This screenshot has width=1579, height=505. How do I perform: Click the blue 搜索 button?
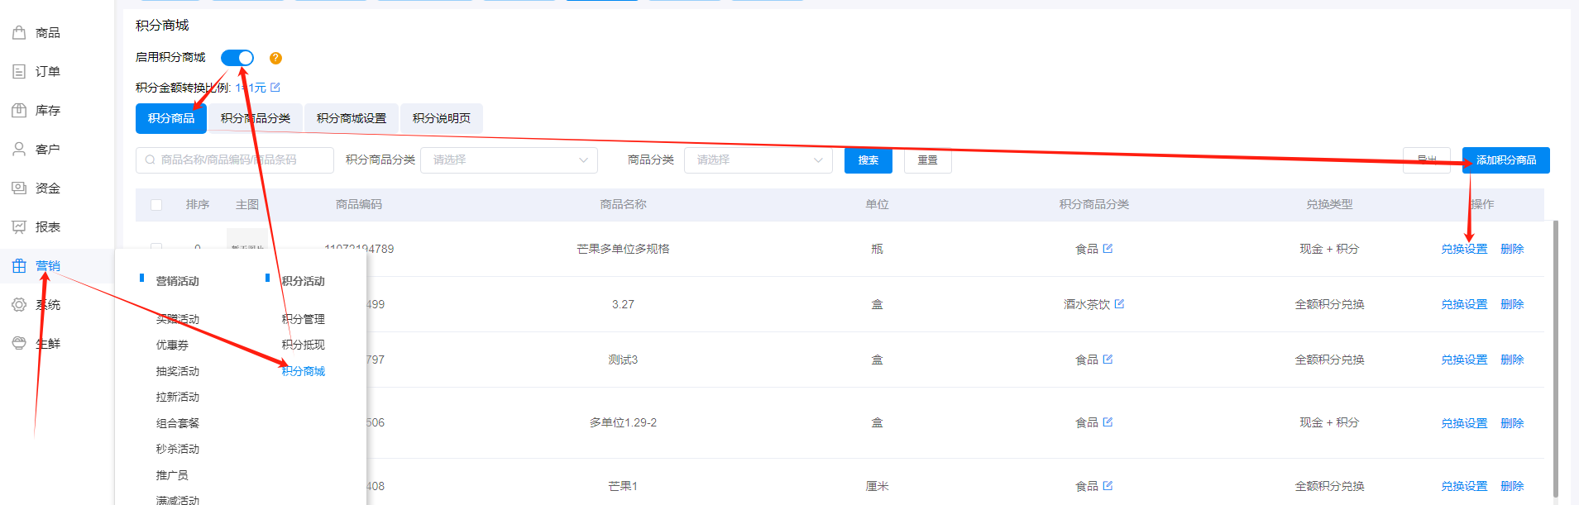pos(868,160)
